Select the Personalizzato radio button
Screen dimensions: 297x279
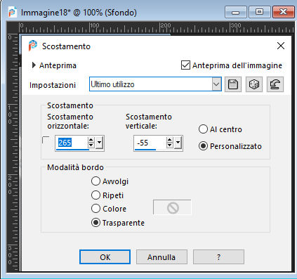pos(203,146)
